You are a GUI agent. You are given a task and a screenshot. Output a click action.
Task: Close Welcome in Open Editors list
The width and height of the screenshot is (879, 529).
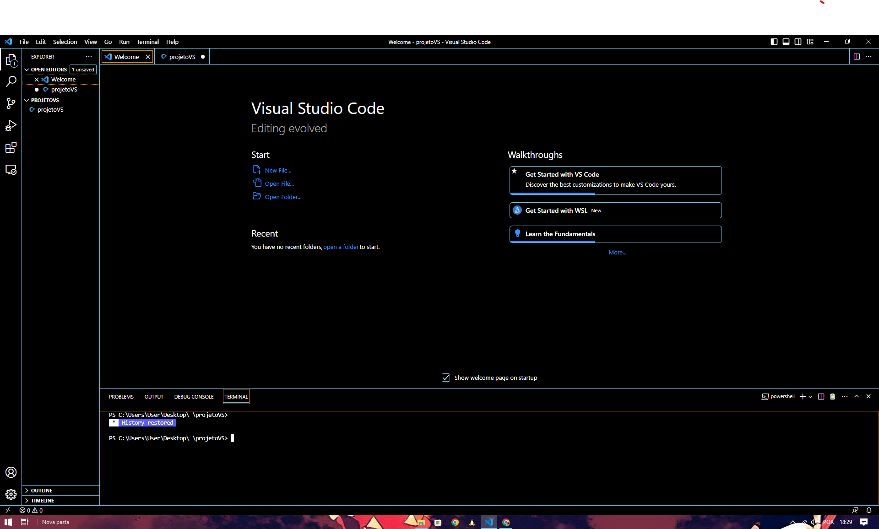pos(37,80)
